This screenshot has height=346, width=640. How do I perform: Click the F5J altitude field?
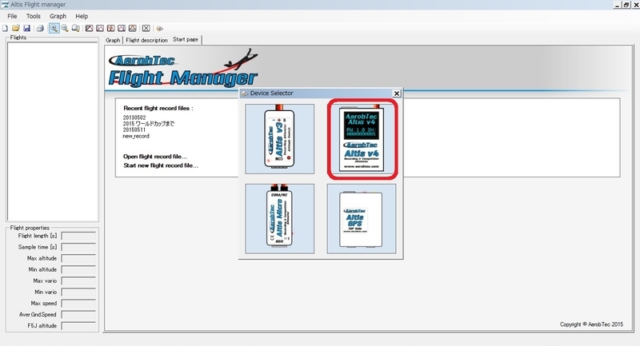[78, 325]
